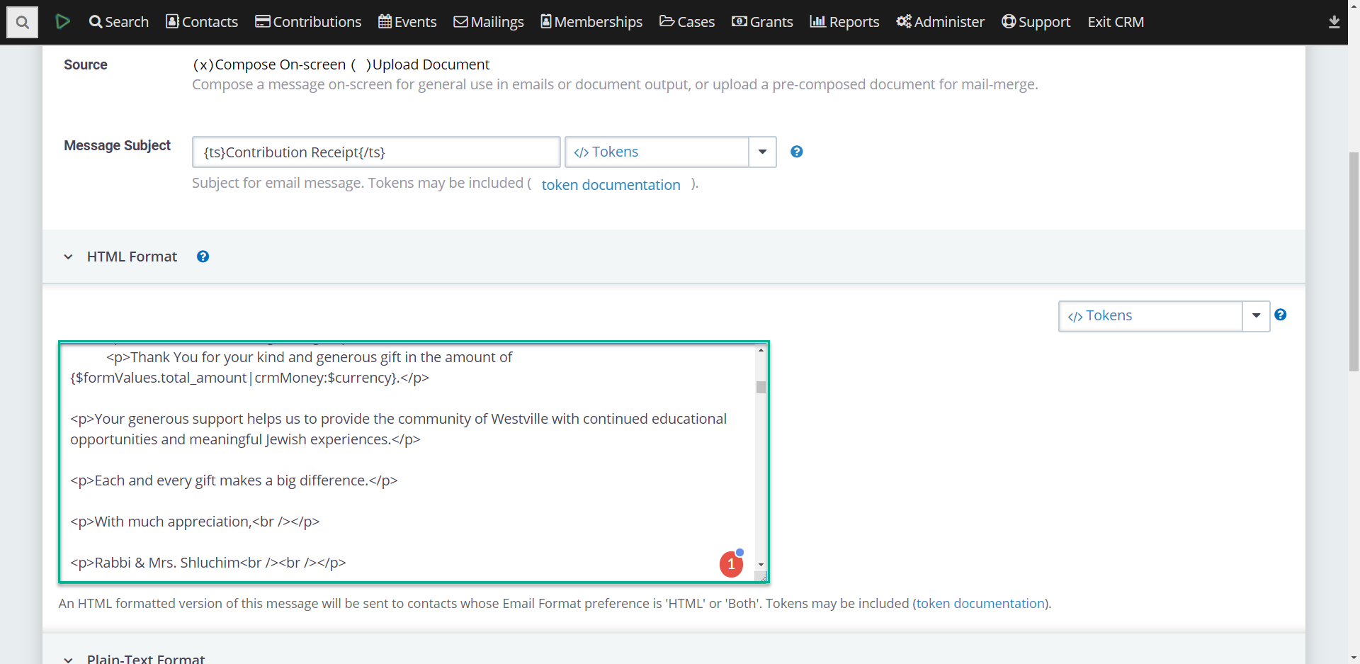Click the green CiviCRM logo icon
The image size is (1360, 664).
(x=62, y=21)
